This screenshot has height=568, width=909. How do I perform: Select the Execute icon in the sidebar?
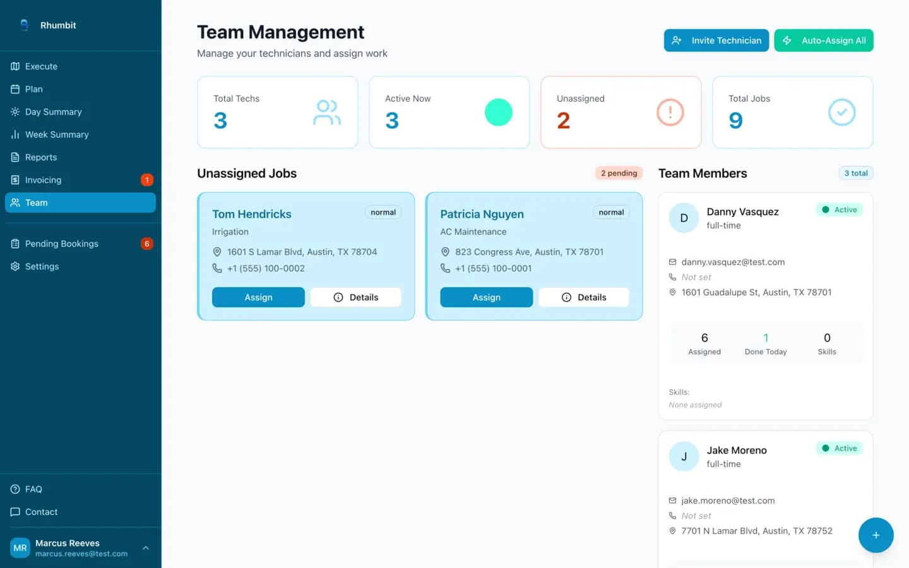(14, 66)
